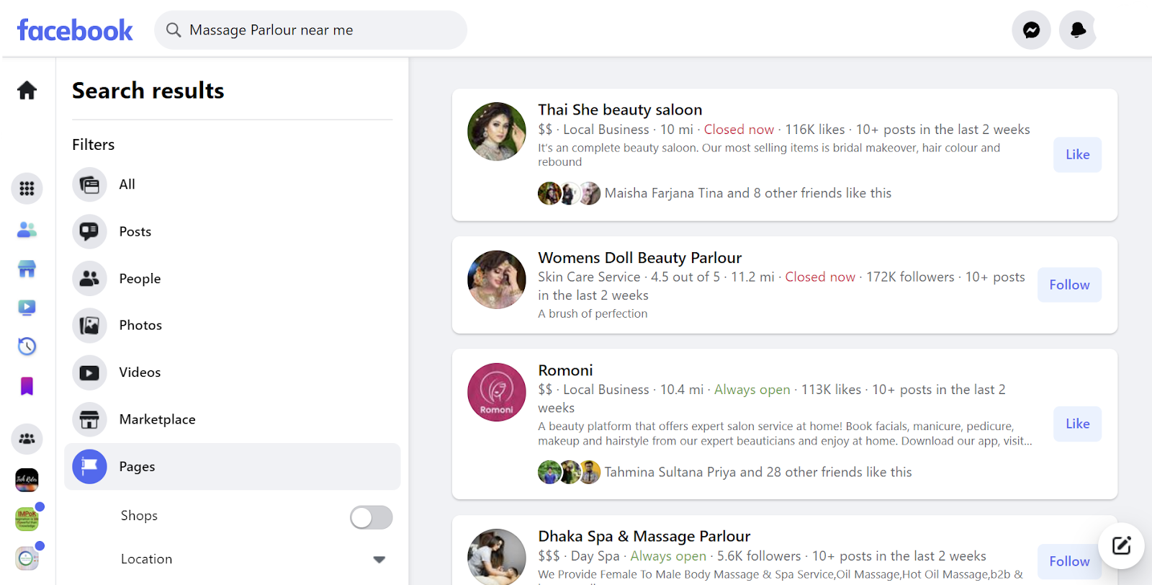This screenshot has height=585, width=1152.
Task: Click the search magnifier icon
Action: 174,30
